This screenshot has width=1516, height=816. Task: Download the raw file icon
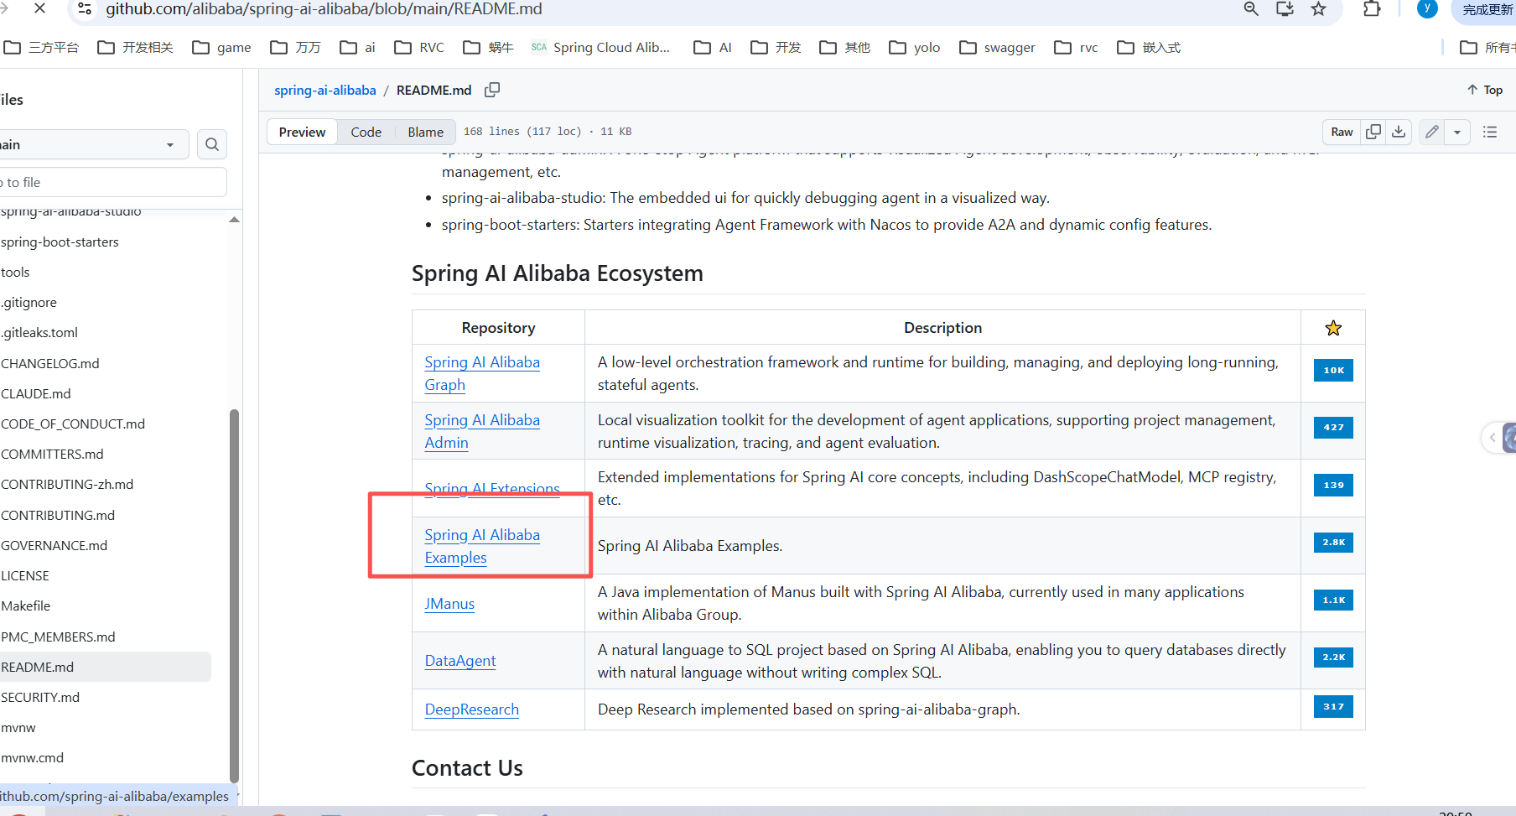(1399, 132)
